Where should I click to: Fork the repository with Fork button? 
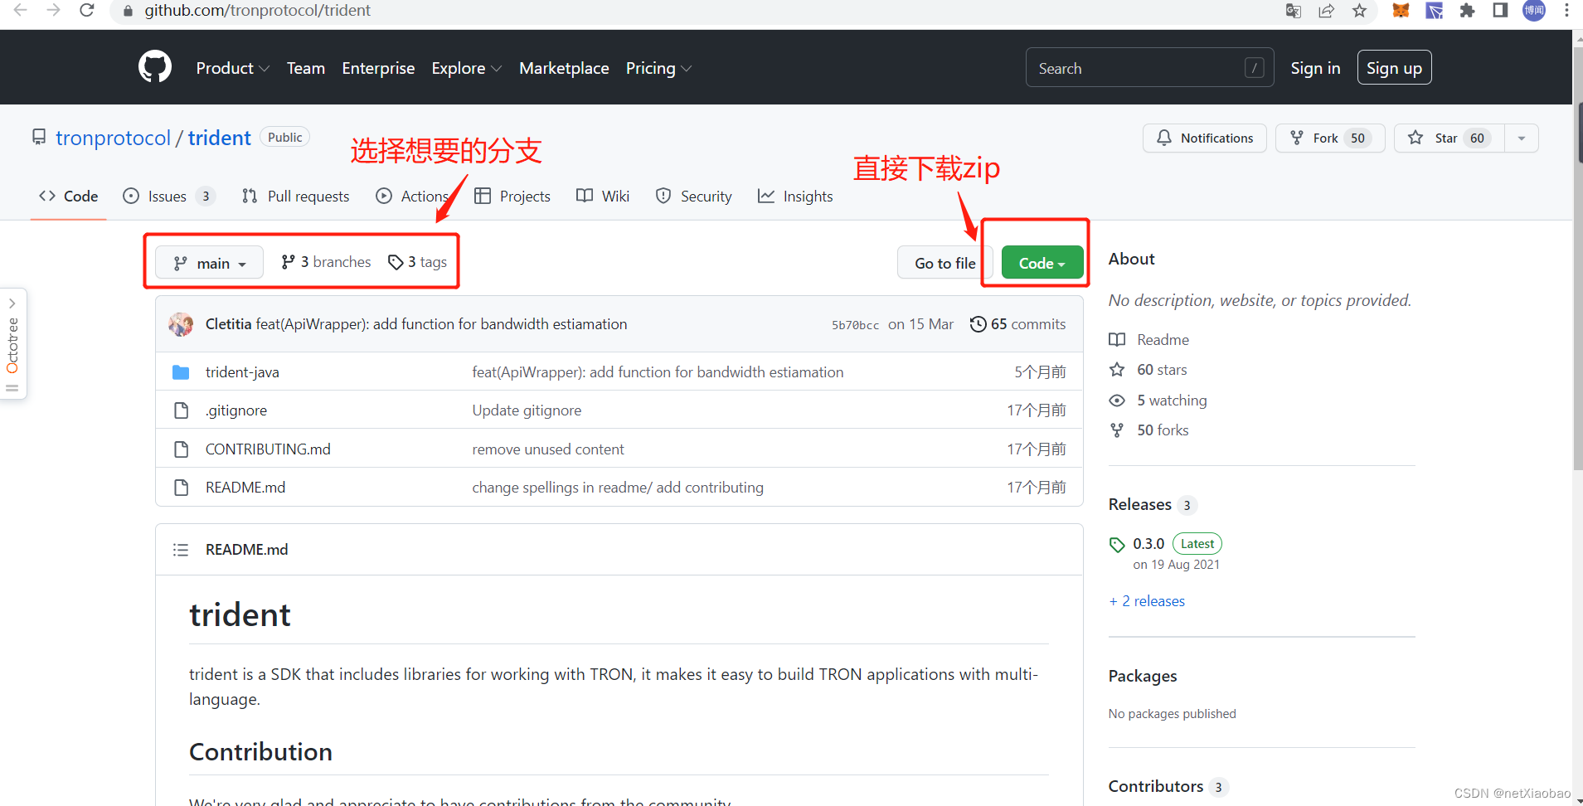tap(1329, 138)
